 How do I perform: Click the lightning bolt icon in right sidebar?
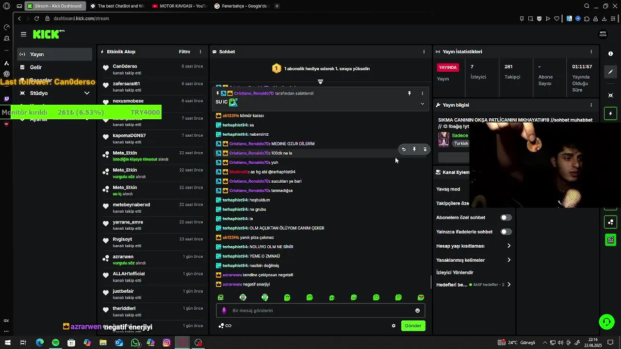611,113
